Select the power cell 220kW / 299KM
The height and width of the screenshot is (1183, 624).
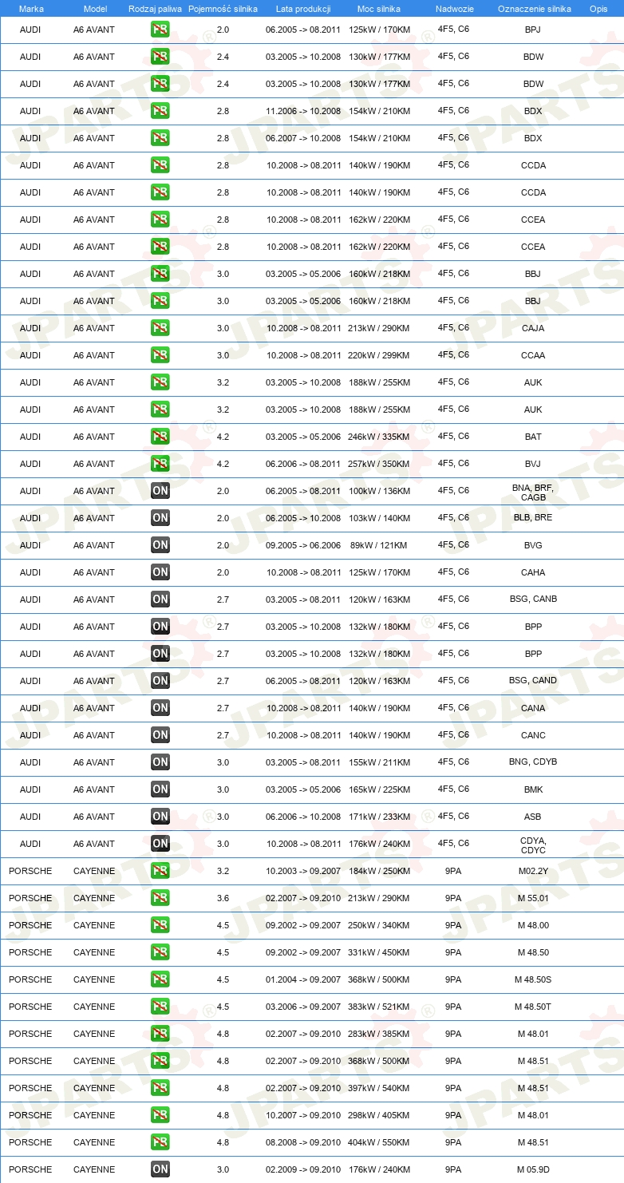click(379, 355)
